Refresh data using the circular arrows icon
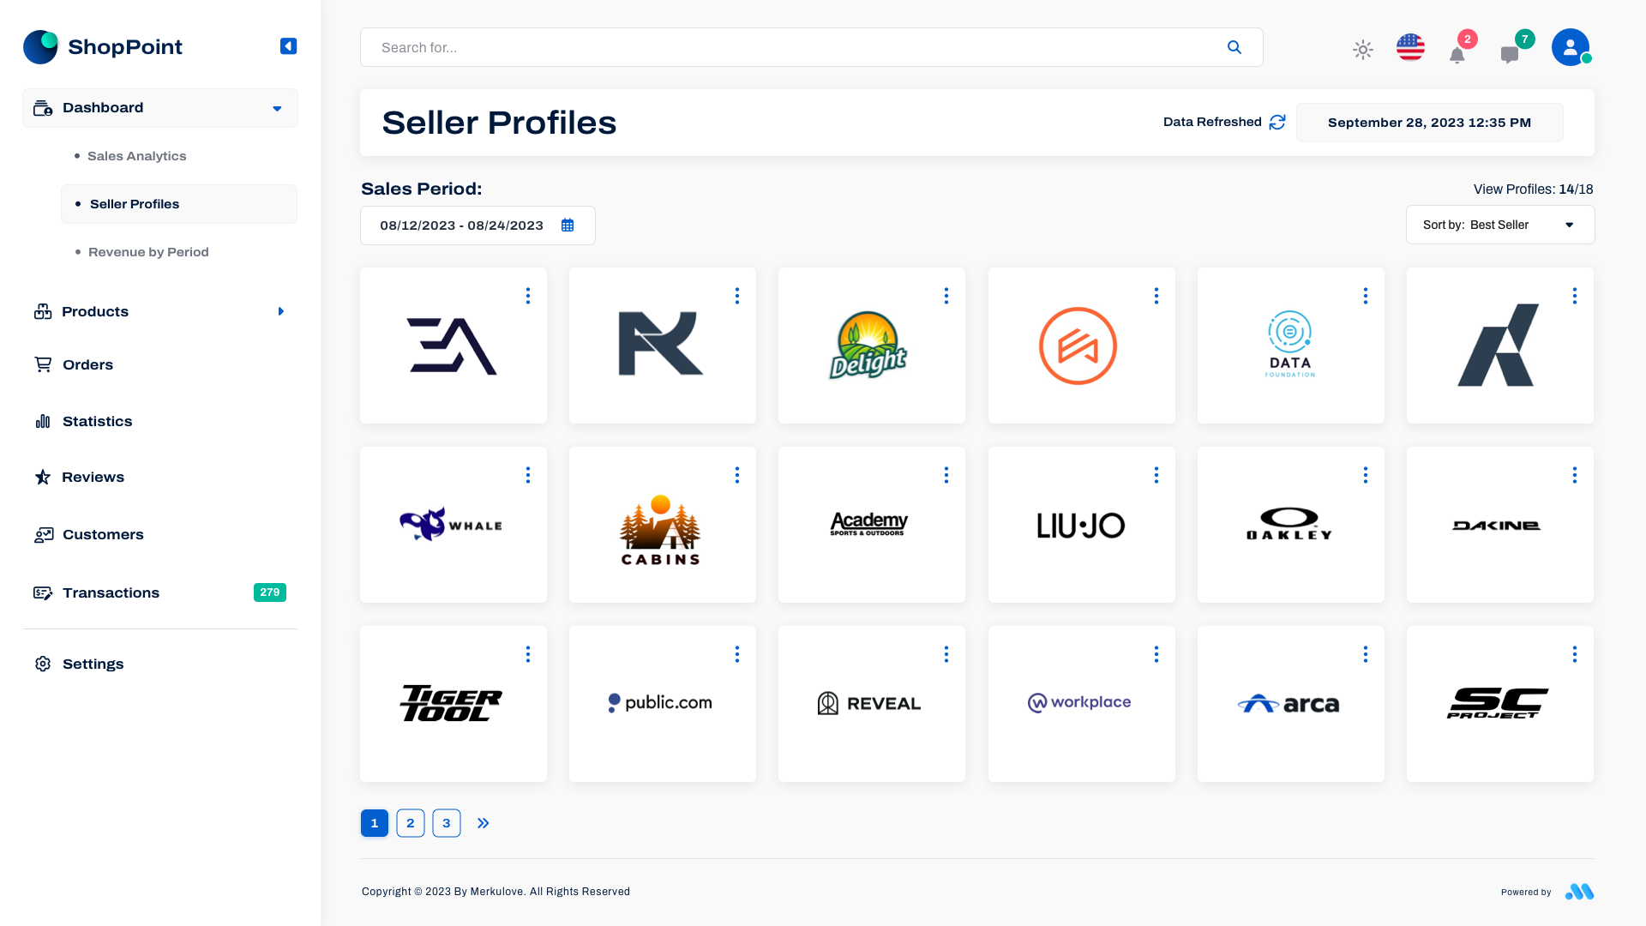The width and height of the screenshot is (1646, 926). [1277, 123]
